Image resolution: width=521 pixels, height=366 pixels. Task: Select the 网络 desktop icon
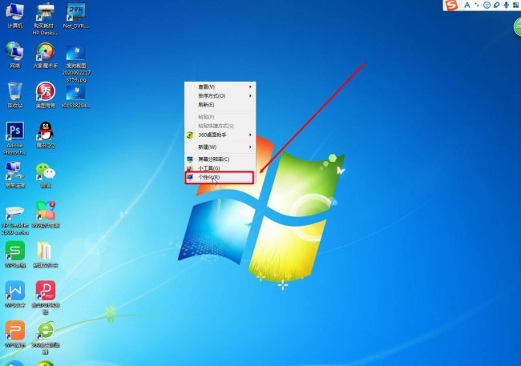click(x=14, y=55)
